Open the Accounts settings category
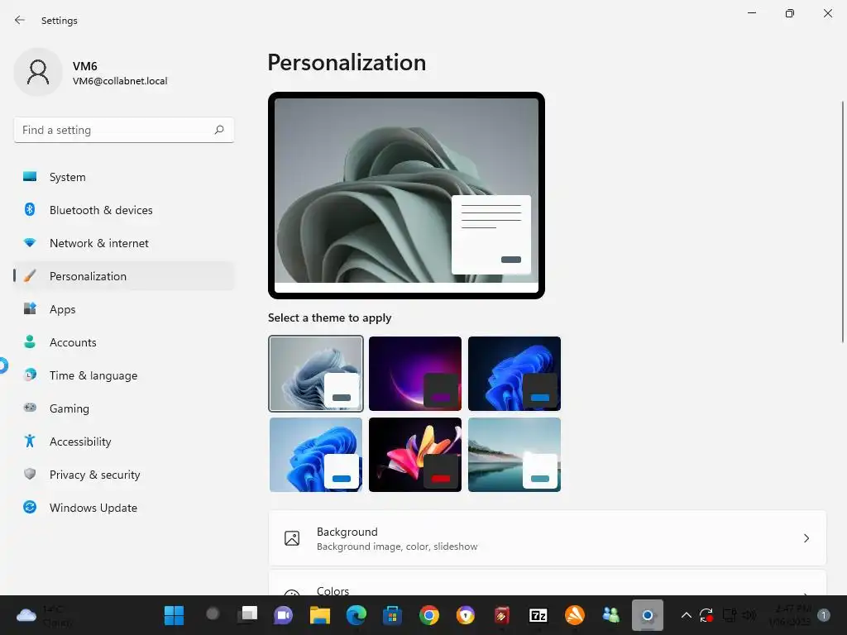 pos(124,341)
